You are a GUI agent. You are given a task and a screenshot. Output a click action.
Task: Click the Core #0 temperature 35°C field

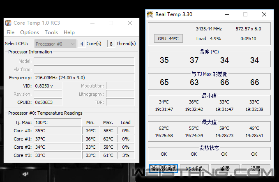click(58, 131)
